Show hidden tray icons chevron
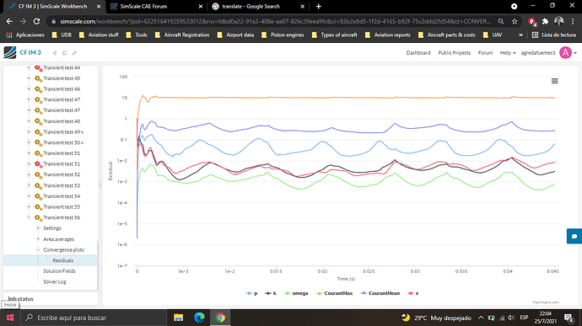The image size is (582, 326). [481, 318]
